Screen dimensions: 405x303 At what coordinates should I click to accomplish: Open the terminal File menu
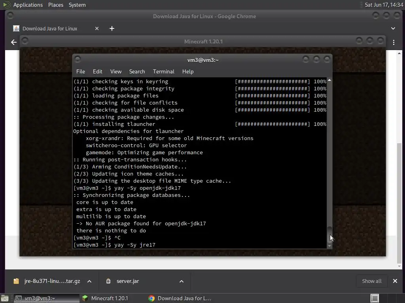[81, 72]
